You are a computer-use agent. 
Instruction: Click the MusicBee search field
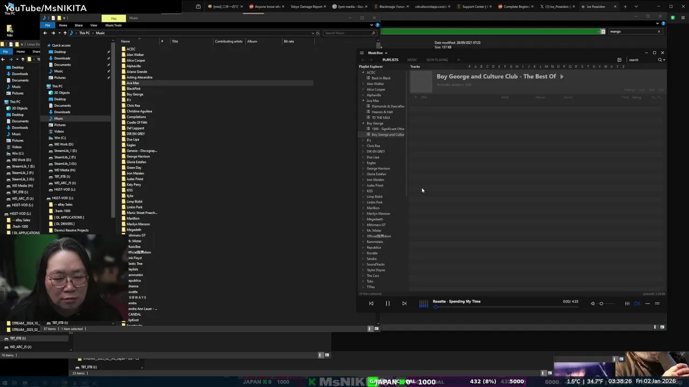(642, 60)
